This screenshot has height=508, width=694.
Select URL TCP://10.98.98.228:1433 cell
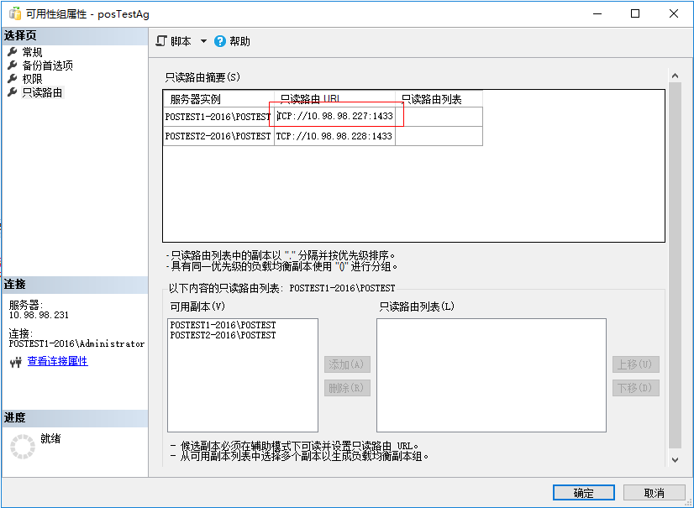[x=334, y=136]
